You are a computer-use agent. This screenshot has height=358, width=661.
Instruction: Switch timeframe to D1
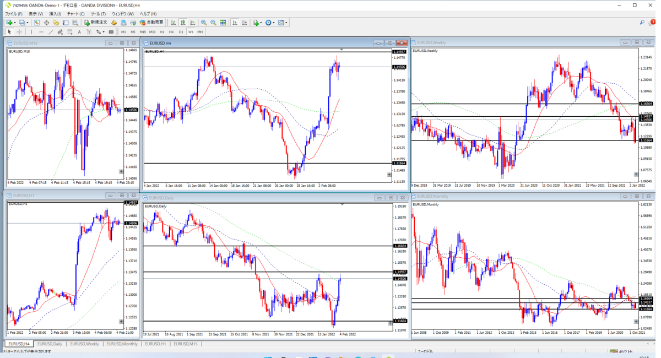pos(181,32)
